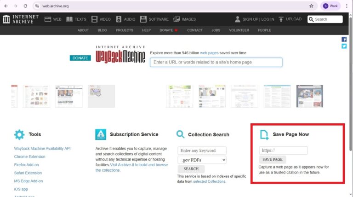Click the page vertical scrollbar
This screenshot has height=197, width=353.
pos(351,83)
